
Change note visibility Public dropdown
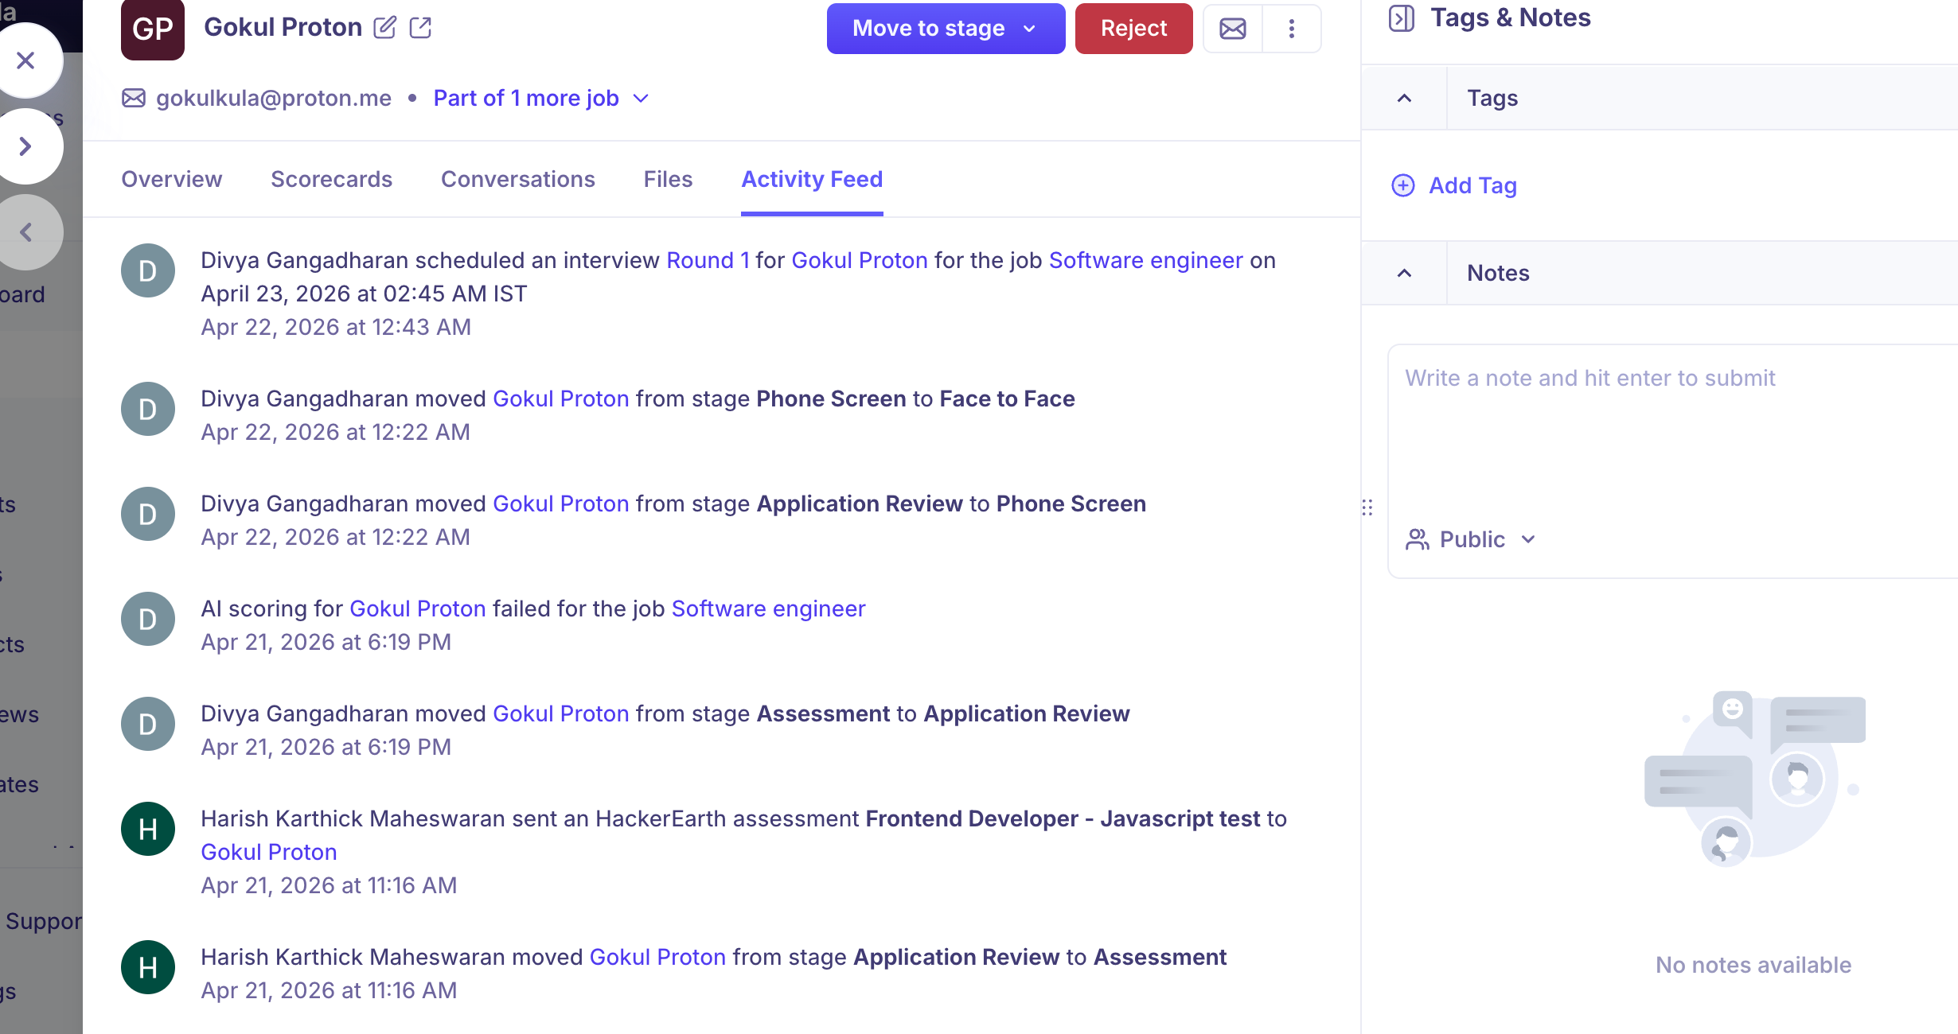(x=1471, y=539)
